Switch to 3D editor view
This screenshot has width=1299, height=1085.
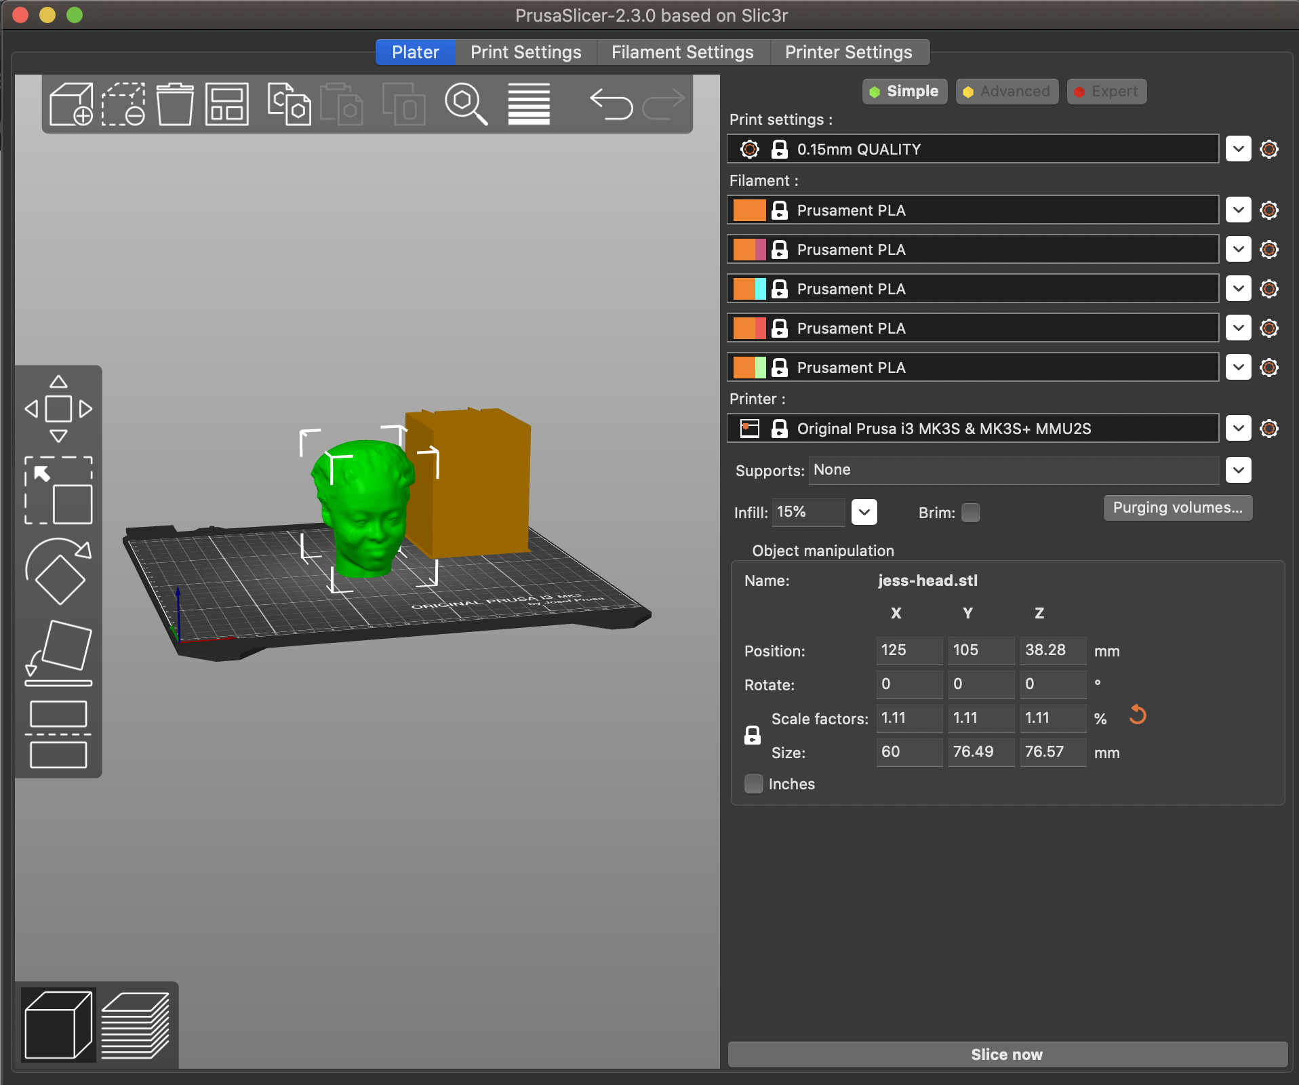click(58, 1025)
